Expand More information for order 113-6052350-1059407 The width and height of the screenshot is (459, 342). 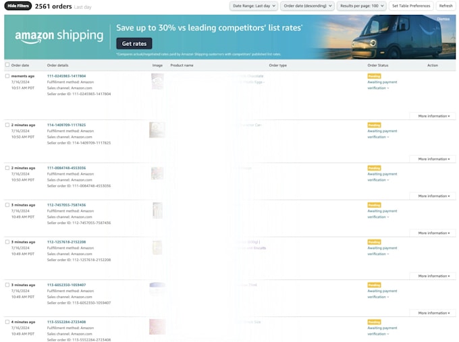[433, 313]
